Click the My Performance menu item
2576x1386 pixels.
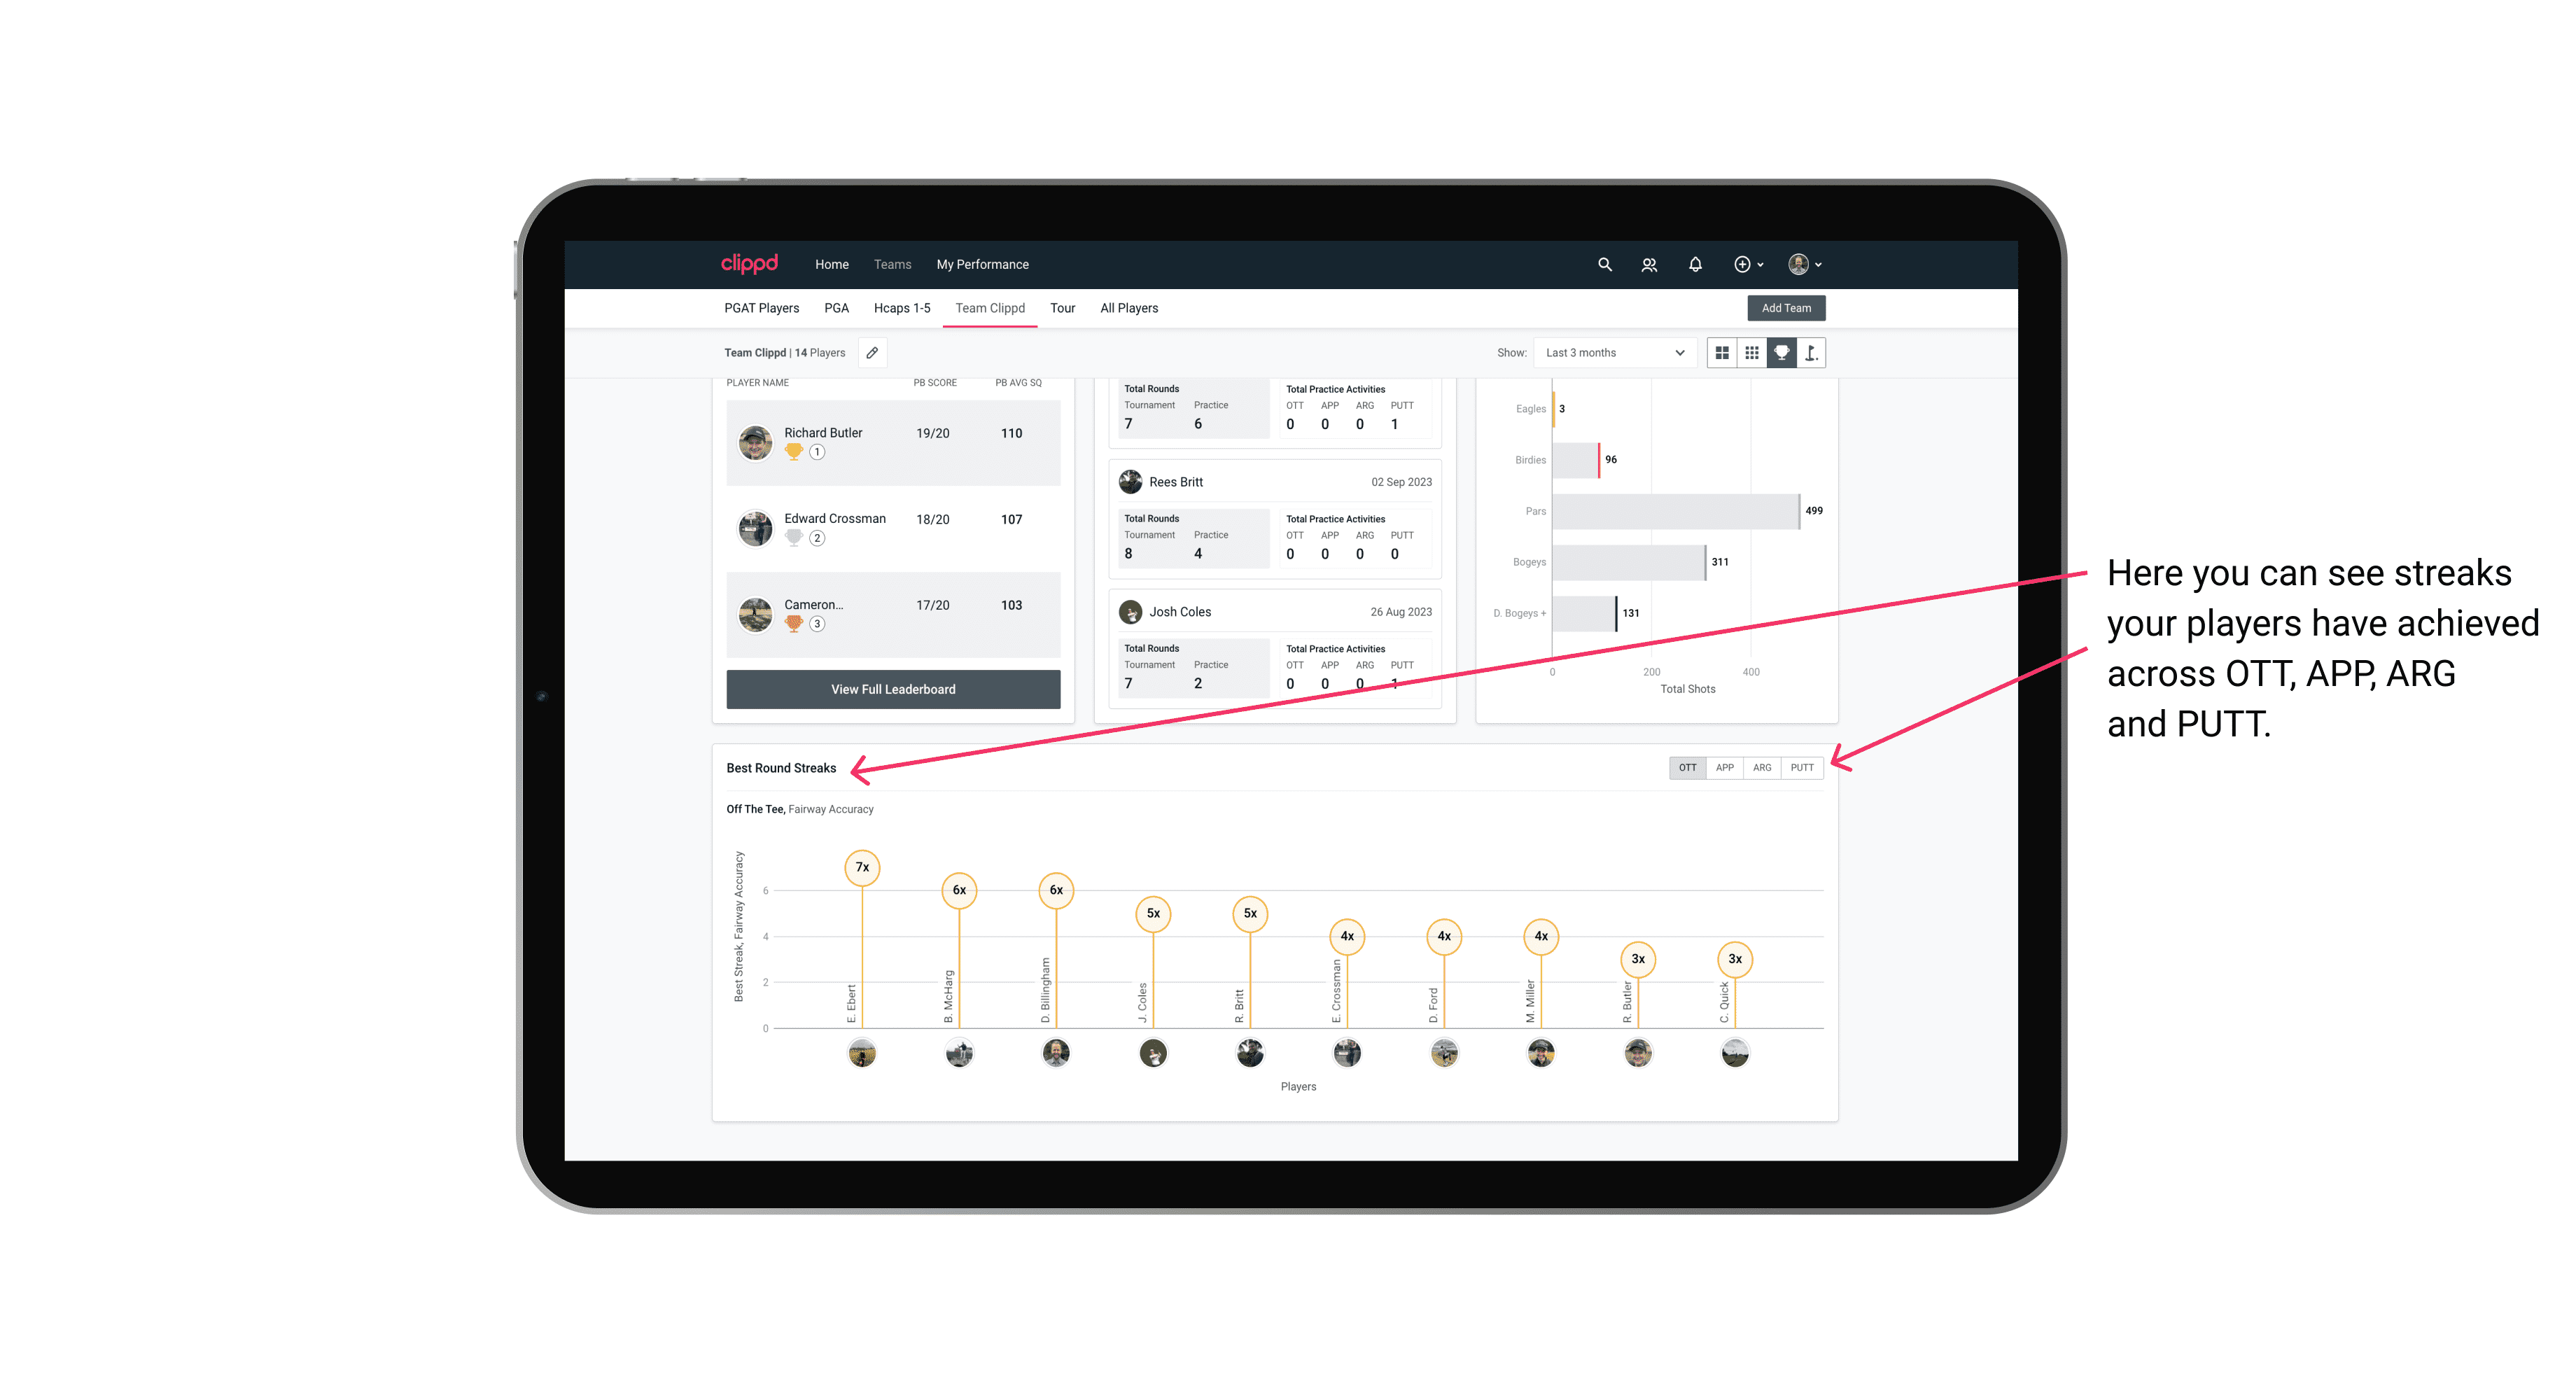[x=983, y=265]
